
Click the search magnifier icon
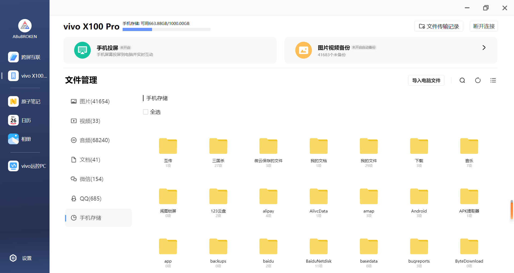pos(462,80)
